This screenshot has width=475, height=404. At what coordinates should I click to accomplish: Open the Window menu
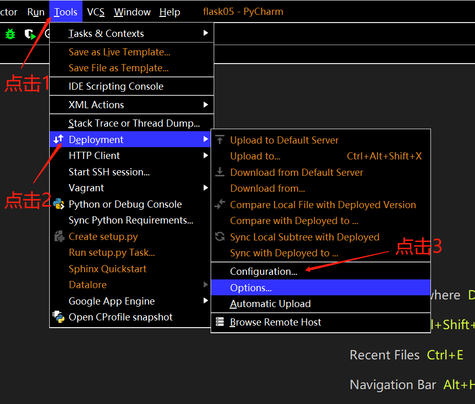[132, 12]
